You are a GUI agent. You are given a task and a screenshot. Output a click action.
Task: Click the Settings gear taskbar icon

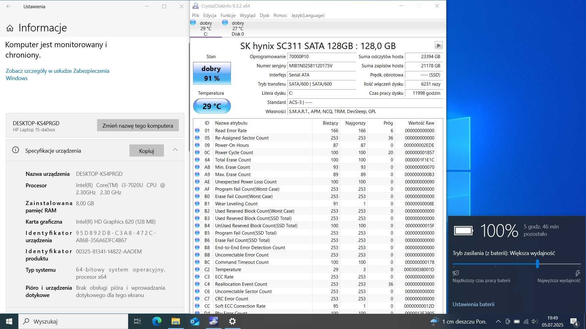click(x=232, y=321)
